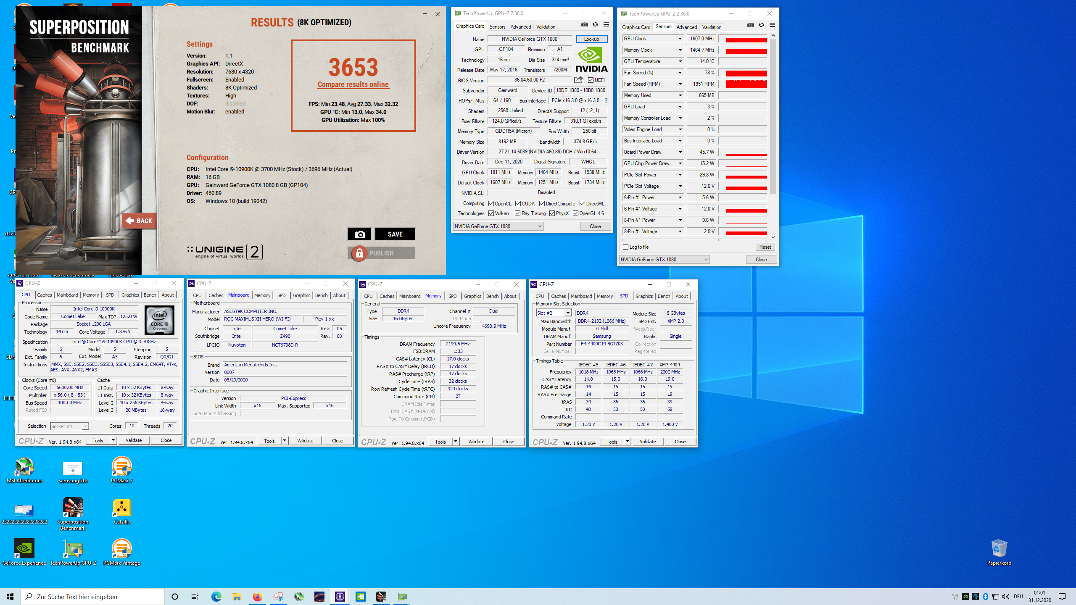Refresh the left GPU-Z window with refresh icon
Screen dimensions: 1076x605
point(596,25)
